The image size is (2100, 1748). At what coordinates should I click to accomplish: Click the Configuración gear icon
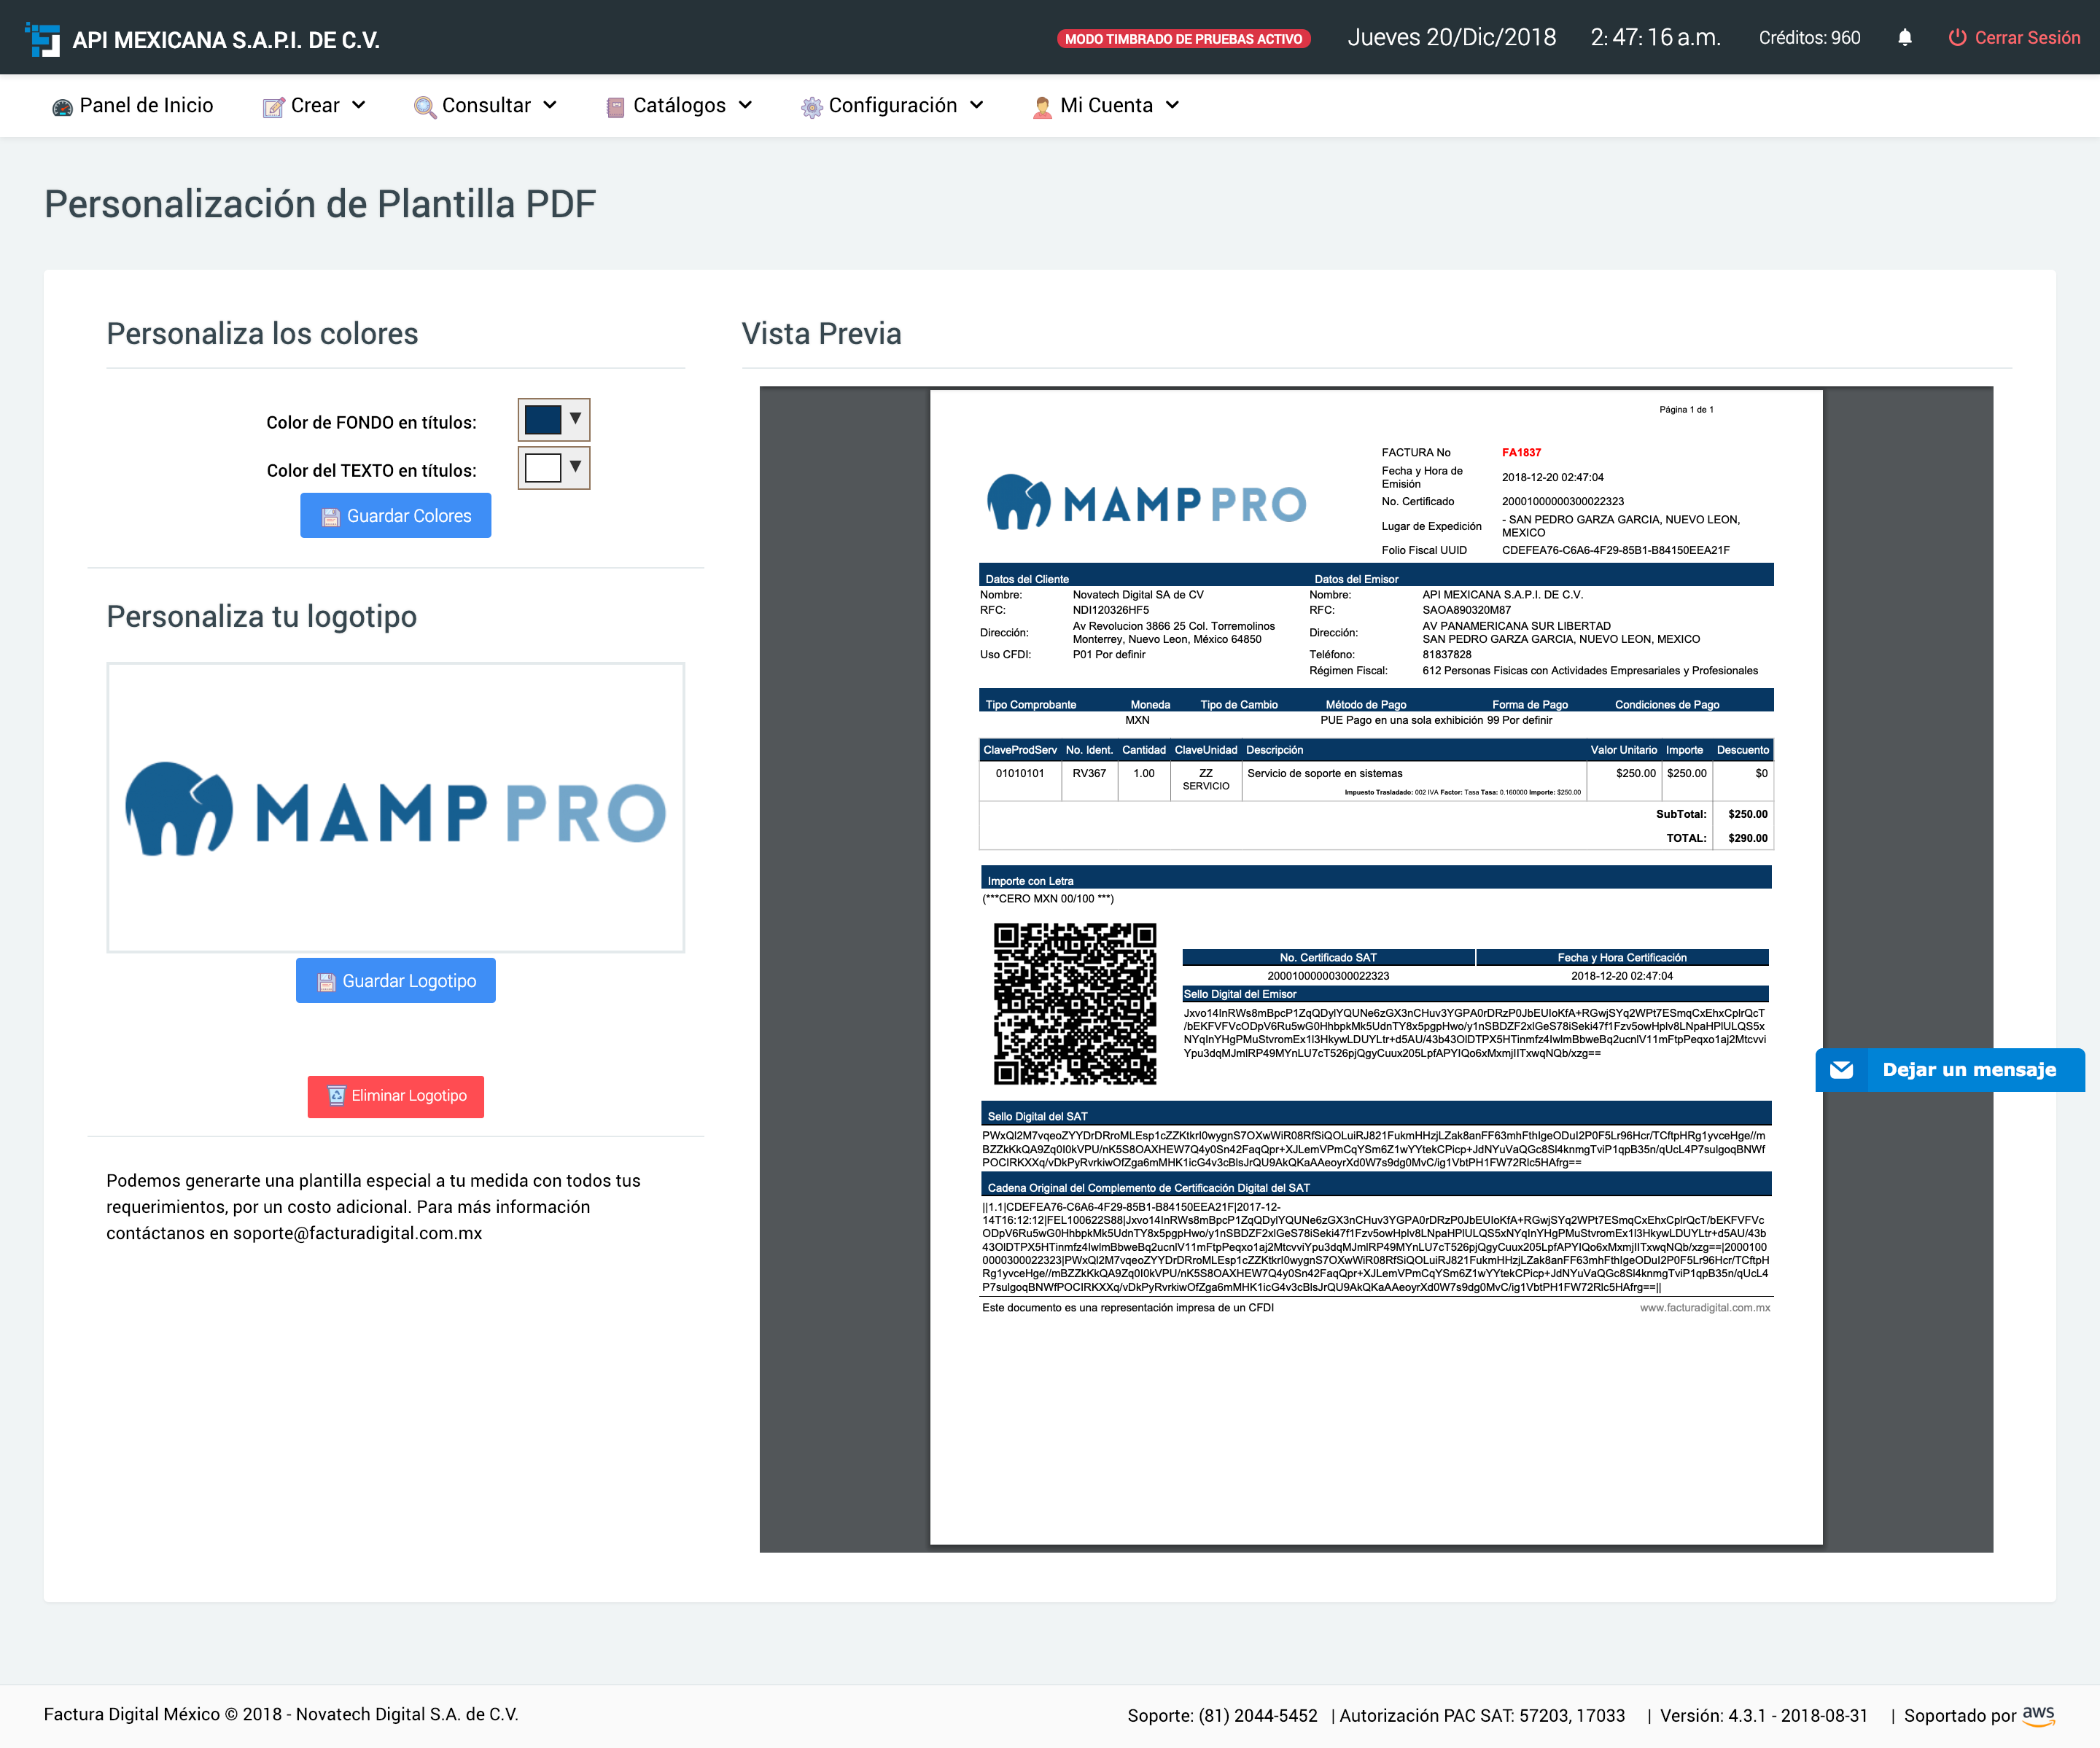click(x=811, y=107)
